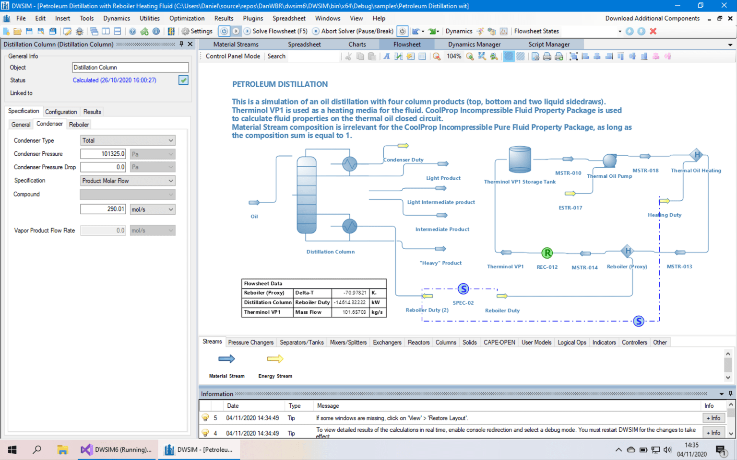The height and width of the screenshot is (460, 737).
Task: Select the Cut icon in the flowsheet toolbar
Action: pyautogui.click(x=348, y=56)
